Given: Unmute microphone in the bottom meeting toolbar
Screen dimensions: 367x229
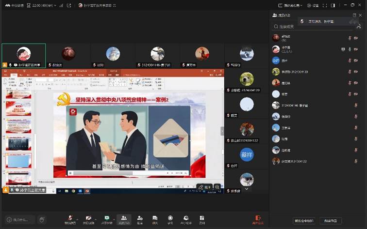Looking at the screenshot, I should (70, 219).
